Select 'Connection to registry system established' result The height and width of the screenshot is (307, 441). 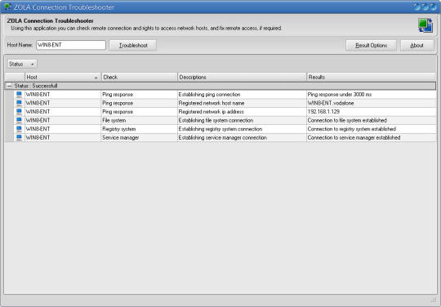tap(372, 129)
